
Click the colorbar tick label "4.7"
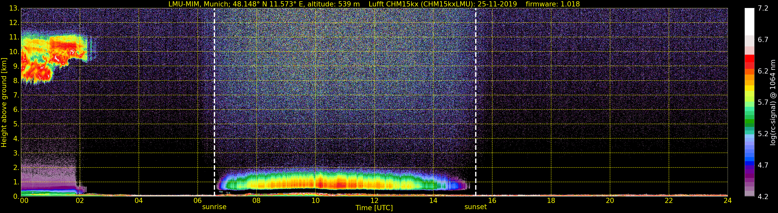point(763,165)
